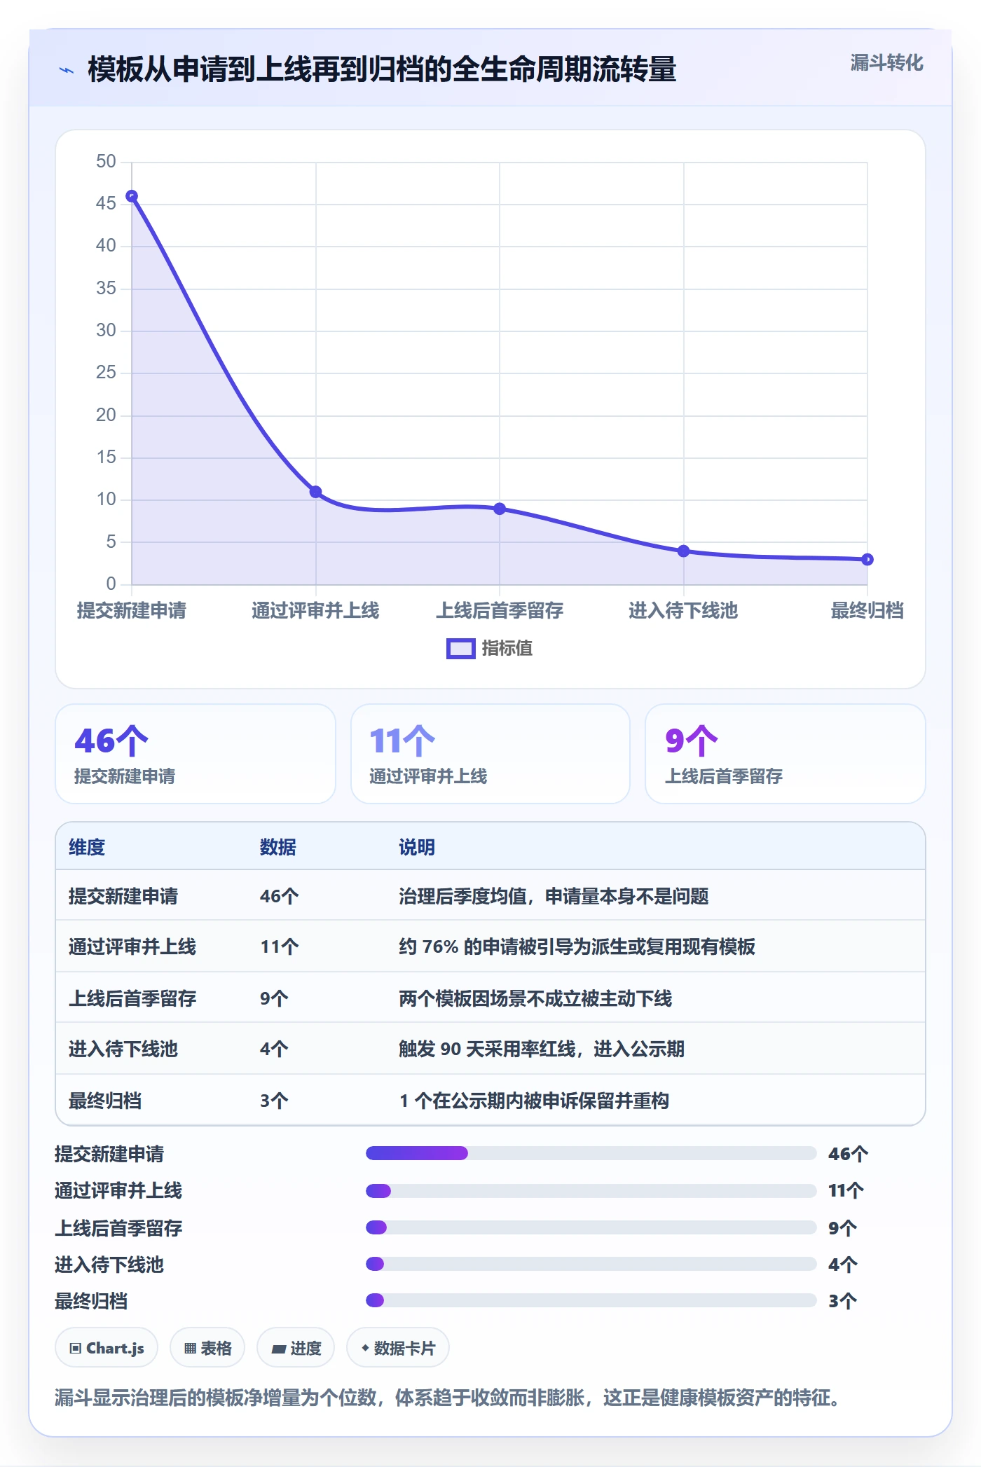Image resolution: width=981 pixels, height=1467 pixels.
Task: Click the lightning icon beside the title
Action: pos(67,70)
